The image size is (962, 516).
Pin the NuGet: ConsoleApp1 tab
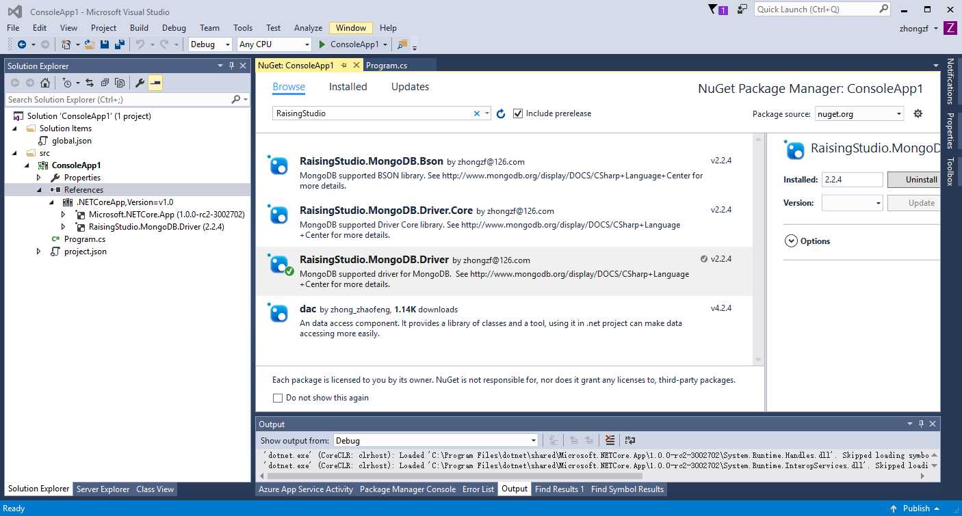(344, 66)
